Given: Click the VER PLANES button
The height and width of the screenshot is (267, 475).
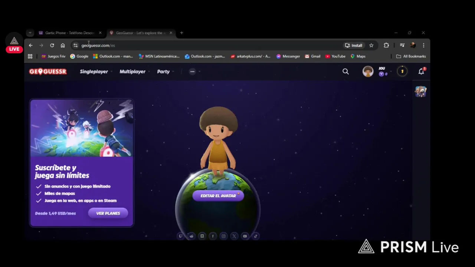Looking at the screenshot, I should [108, 213].
